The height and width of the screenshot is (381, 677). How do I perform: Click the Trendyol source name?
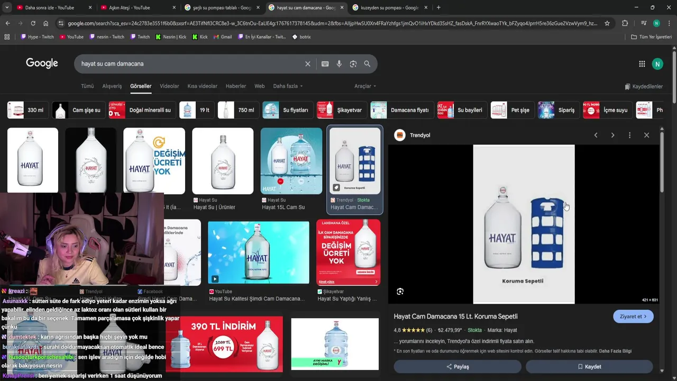(420, 135)
